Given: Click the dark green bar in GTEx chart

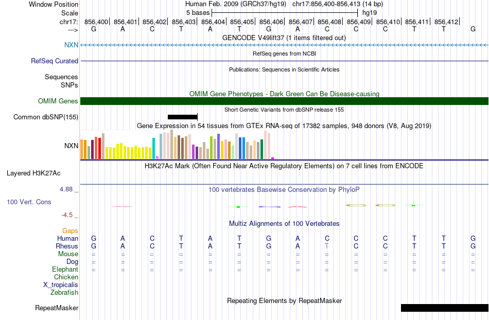Looking at the screenshot, I should point(261,149).
